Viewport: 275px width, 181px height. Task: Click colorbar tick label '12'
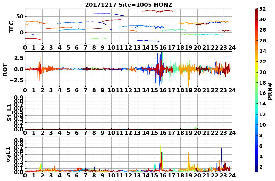262,114
